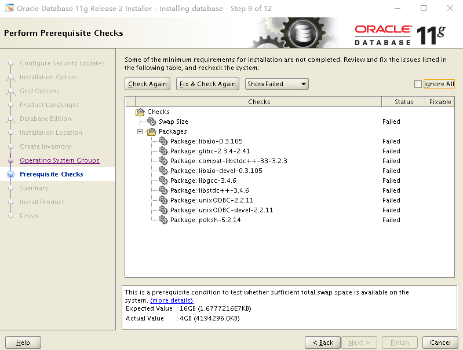Image resolution: width=463 pixels, height=350 pixels.
Task: Click the Packages tree label
Action: tap(173, 131)
